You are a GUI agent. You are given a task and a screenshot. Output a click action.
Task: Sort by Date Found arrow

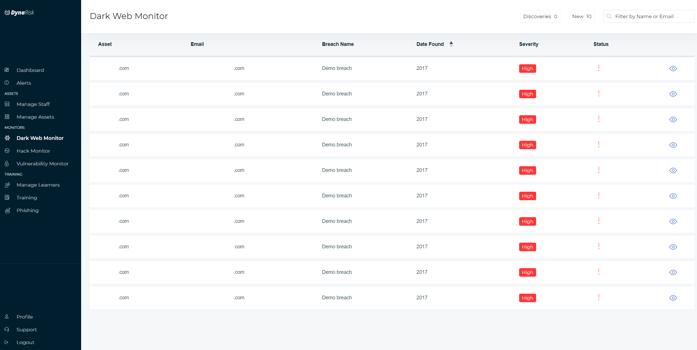(x=451, y=44)
